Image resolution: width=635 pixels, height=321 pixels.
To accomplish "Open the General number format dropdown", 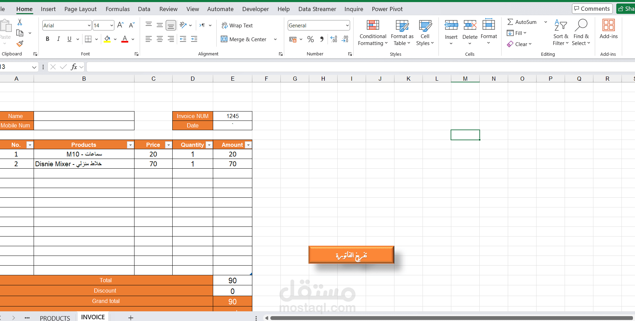I will pos(347,25).
